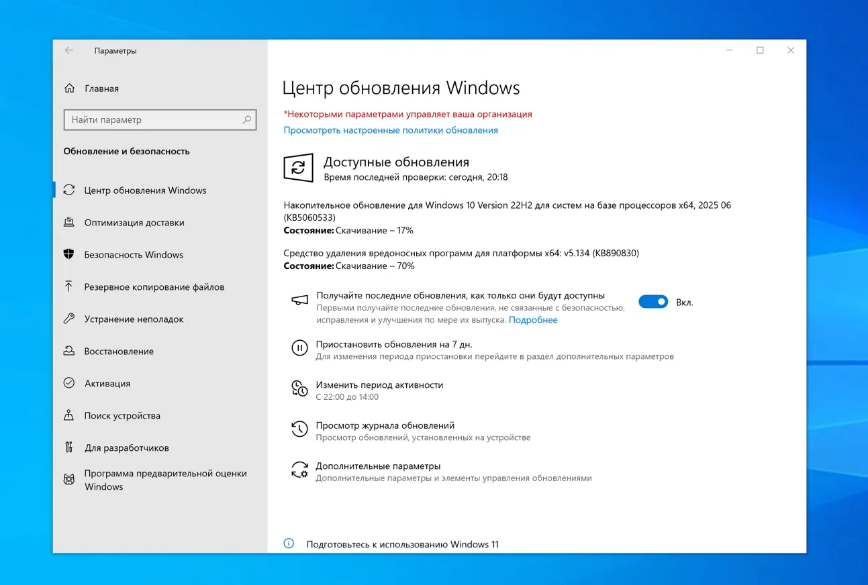Viewport: 868px width, 585px height.
Task: Click the history icon for журнала обновлений
Action: [x=299, y=429]
